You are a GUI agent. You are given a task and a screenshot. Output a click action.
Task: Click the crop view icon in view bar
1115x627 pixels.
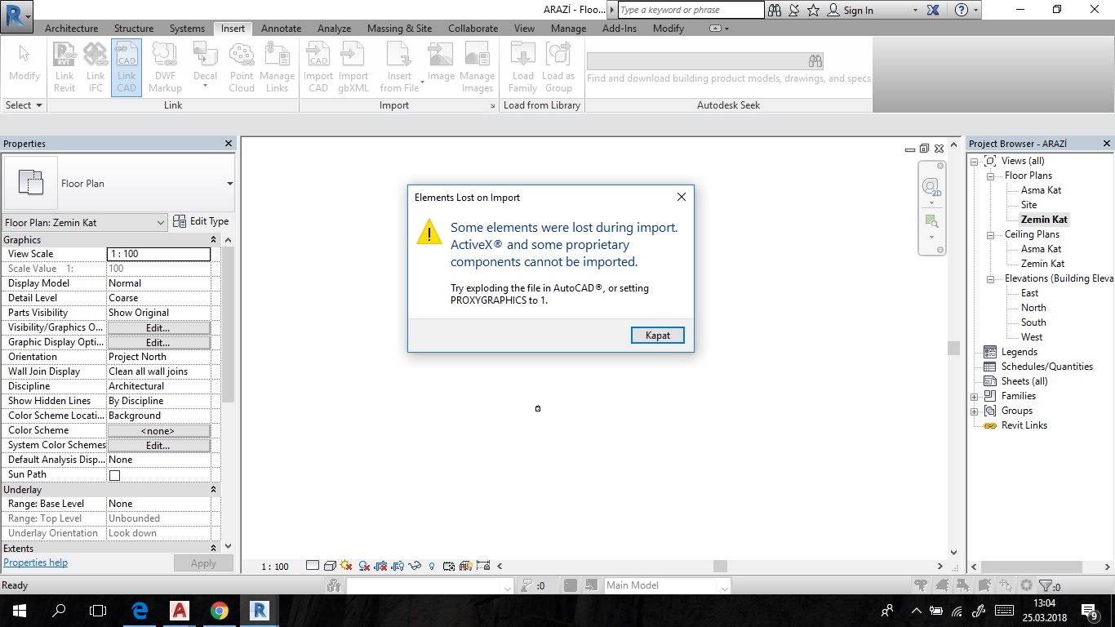(x=381, y=566)
